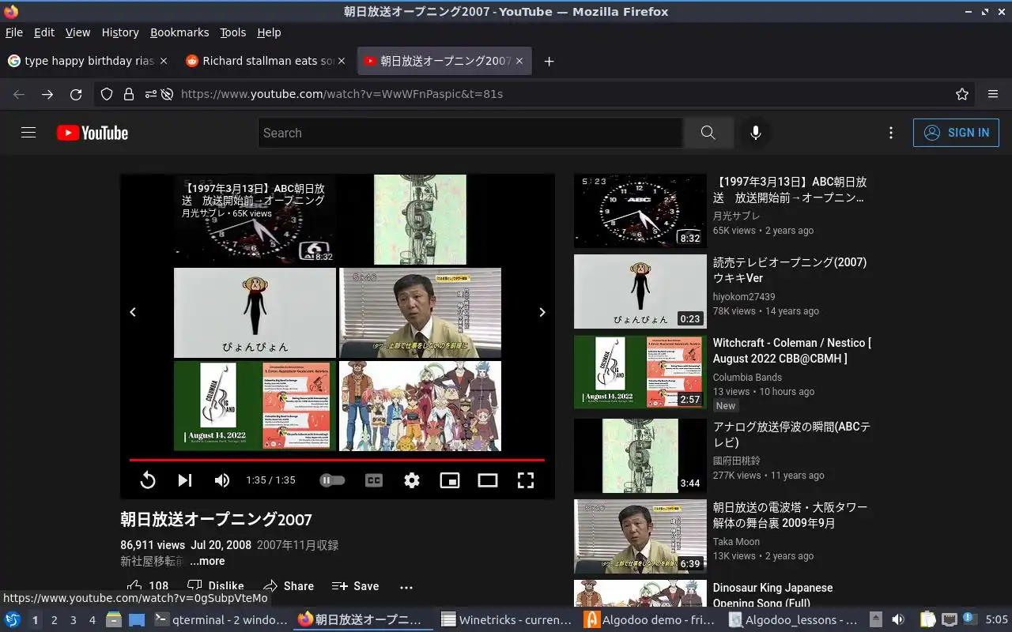The height and width of the screenshot is (632, 1012).
Task: Close the current YouTube tab
Action: pyautogui.click(x=521, y=61)
